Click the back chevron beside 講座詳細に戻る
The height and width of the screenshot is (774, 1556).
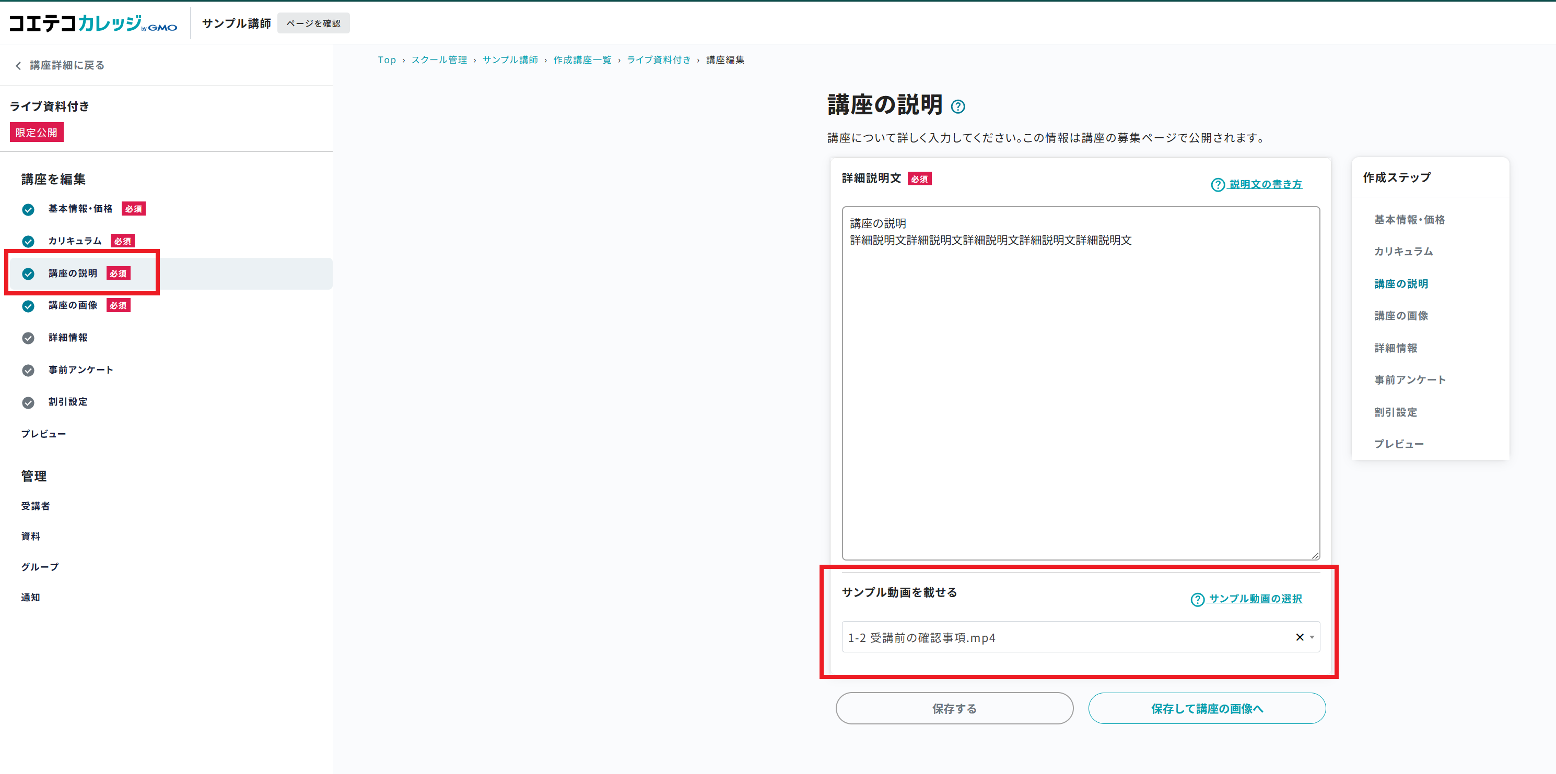point(18,66)
